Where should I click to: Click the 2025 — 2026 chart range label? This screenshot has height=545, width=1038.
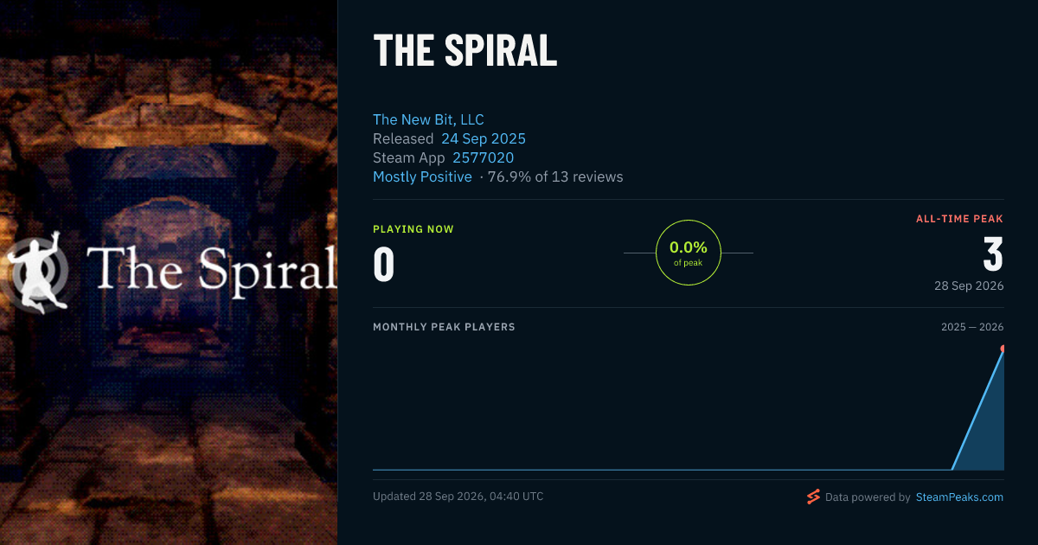click(x=972, y=327)
